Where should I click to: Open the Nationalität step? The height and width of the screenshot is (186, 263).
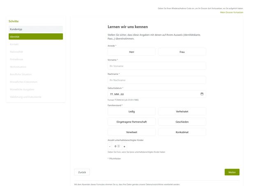[x=36, y=52]
